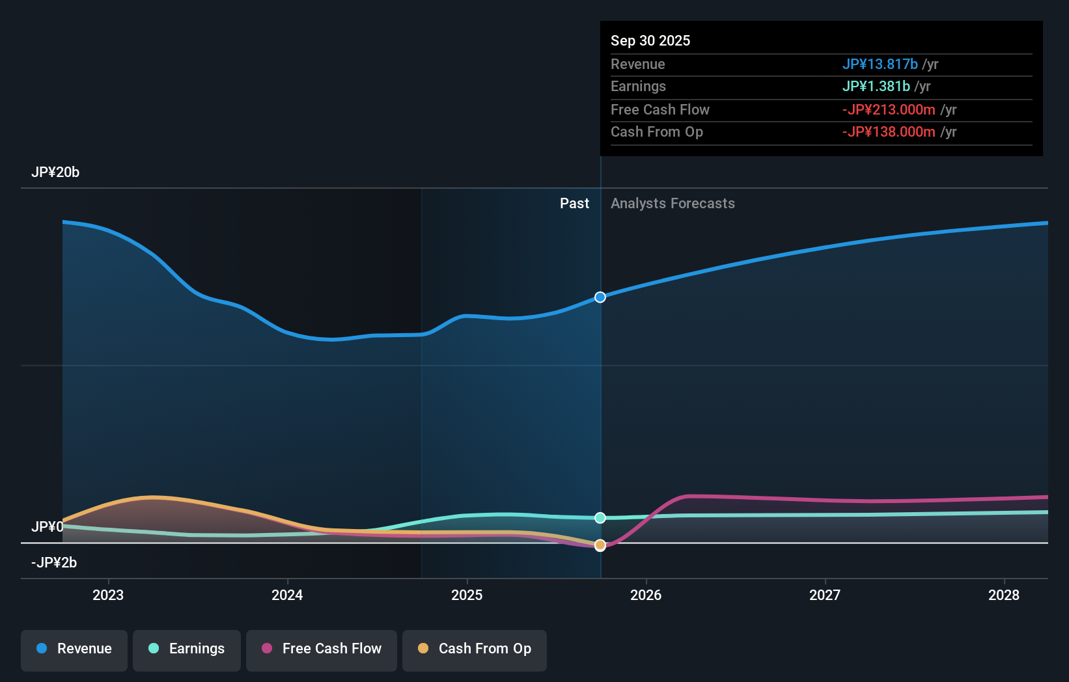
Task: Click the orange cash flow data point marker
Action: (600, 545)
